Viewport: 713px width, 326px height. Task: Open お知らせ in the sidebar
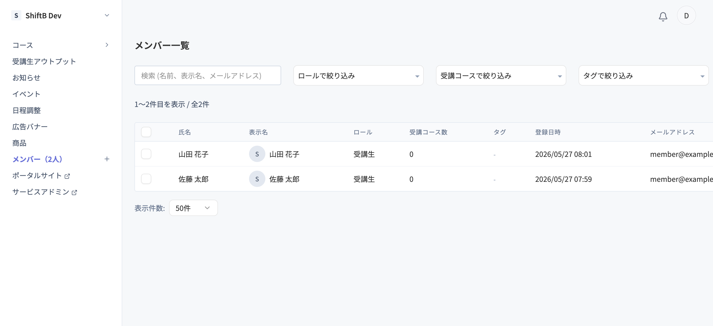26,78
